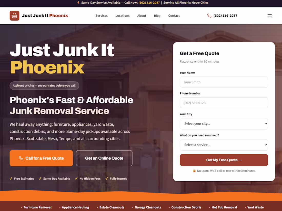The width and height of the screenshot is (282, 211).
Task: Open the hamburger menu icon
Action: pyautogui.click(x=269, y=16)
